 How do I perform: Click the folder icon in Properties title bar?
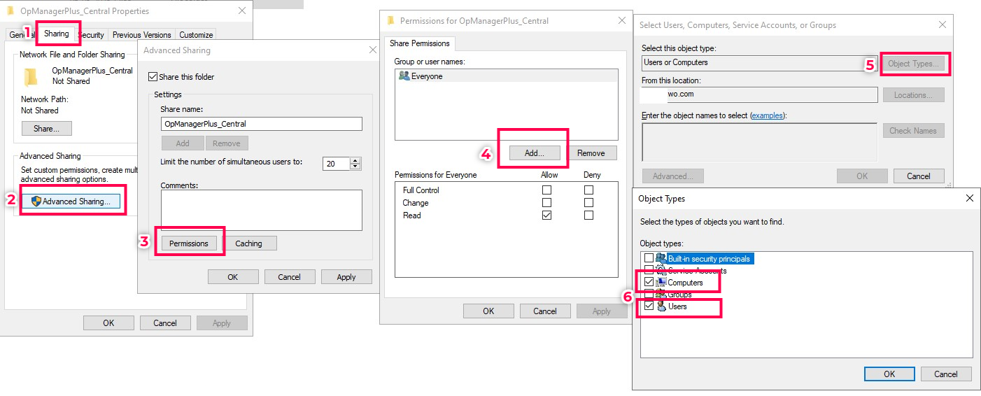(10, 11)
